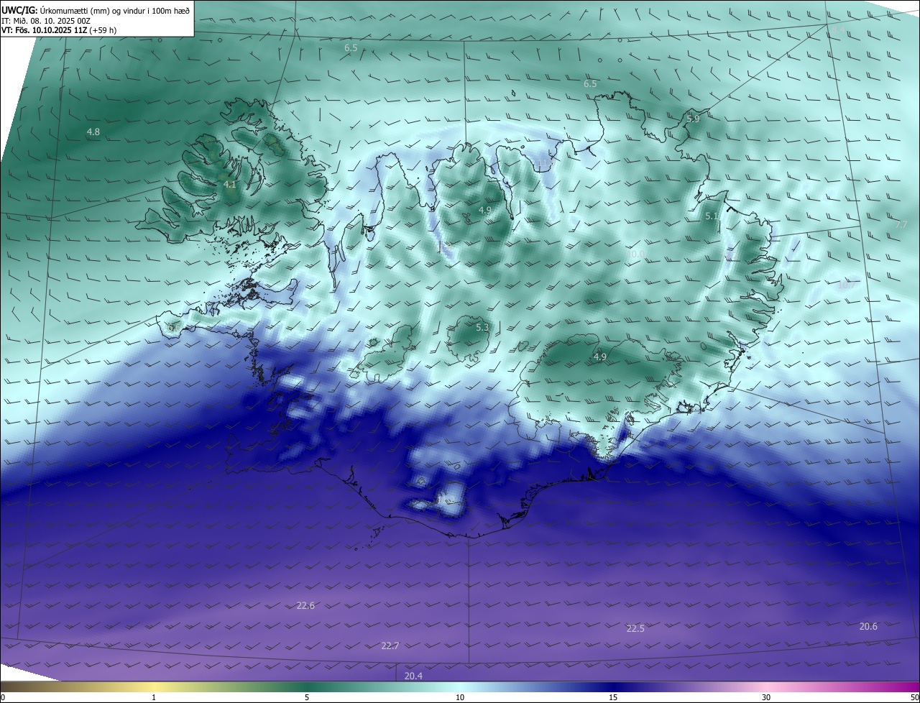
Task: Click the colour scale tick label 0
Action: [x=3, y=698]
